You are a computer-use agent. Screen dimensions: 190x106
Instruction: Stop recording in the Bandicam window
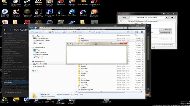172,18
